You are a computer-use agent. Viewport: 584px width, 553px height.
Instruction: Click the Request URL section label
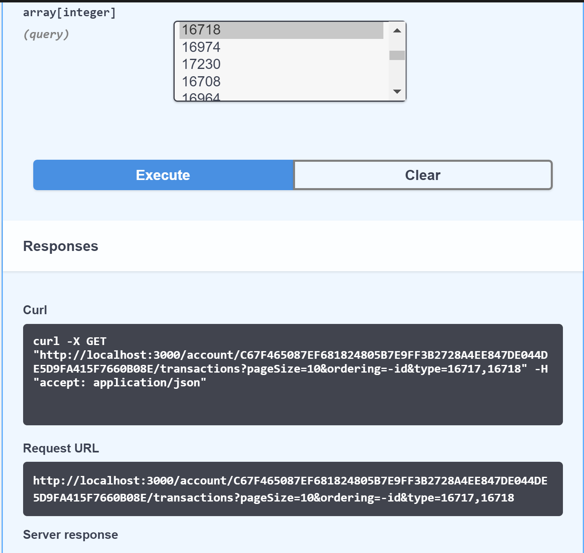[61, 448]
